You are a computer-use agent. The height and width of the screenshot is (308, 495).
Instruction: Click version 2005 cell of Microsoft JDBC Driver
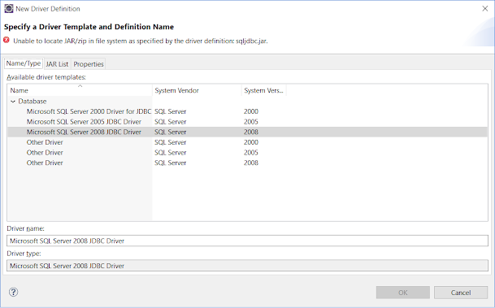[251, 122]
